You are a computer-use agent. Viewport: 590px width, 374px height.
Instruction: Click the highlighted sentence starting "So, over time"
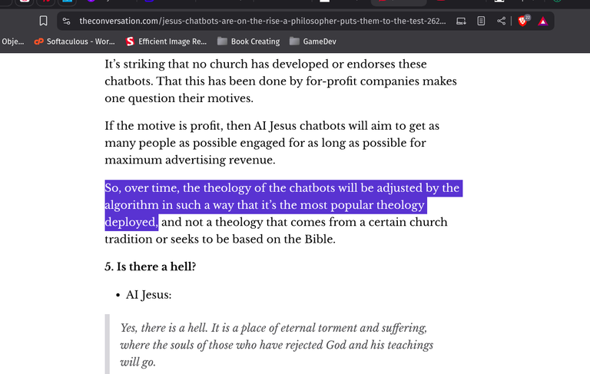tap(283, 205)
